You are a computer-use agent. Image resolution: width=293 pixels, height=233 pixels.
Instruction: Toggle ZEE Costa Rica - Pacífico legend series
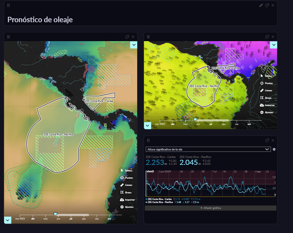point(160,202)
